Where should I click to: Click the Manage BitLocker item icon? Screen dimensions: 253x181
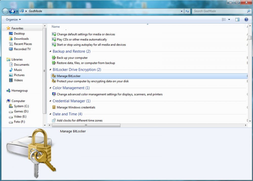54,76
